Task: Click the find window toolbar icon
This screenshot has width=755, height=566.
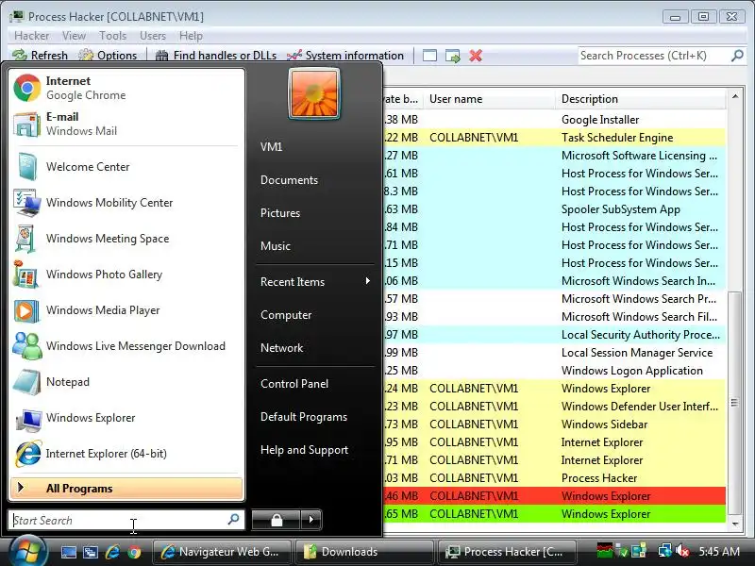Action: click(x=429, y=56)
